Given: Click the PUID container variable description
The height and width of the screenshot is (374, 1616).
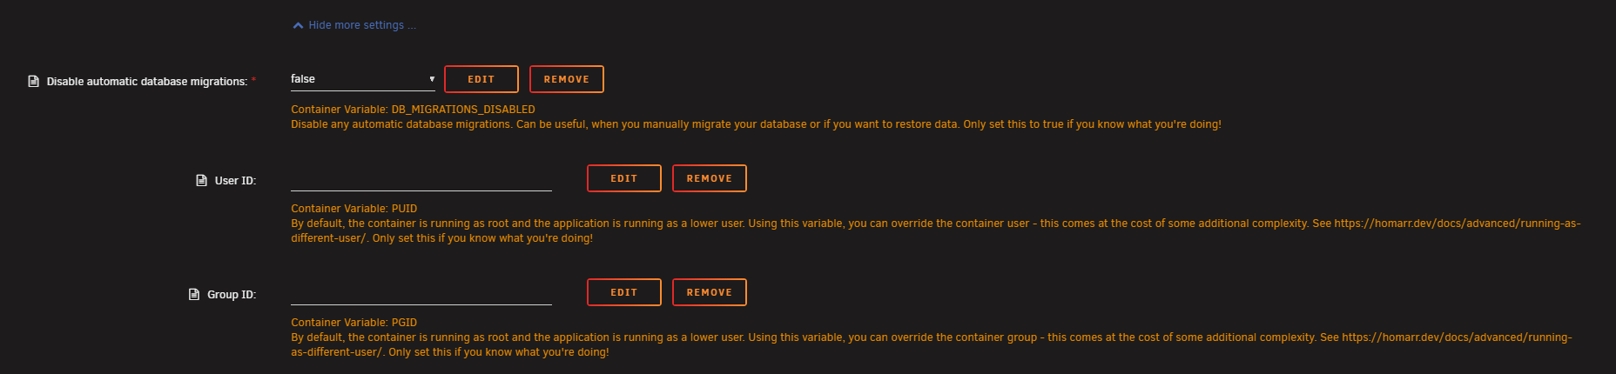Looking at the screenshot, I should point(353,209).
